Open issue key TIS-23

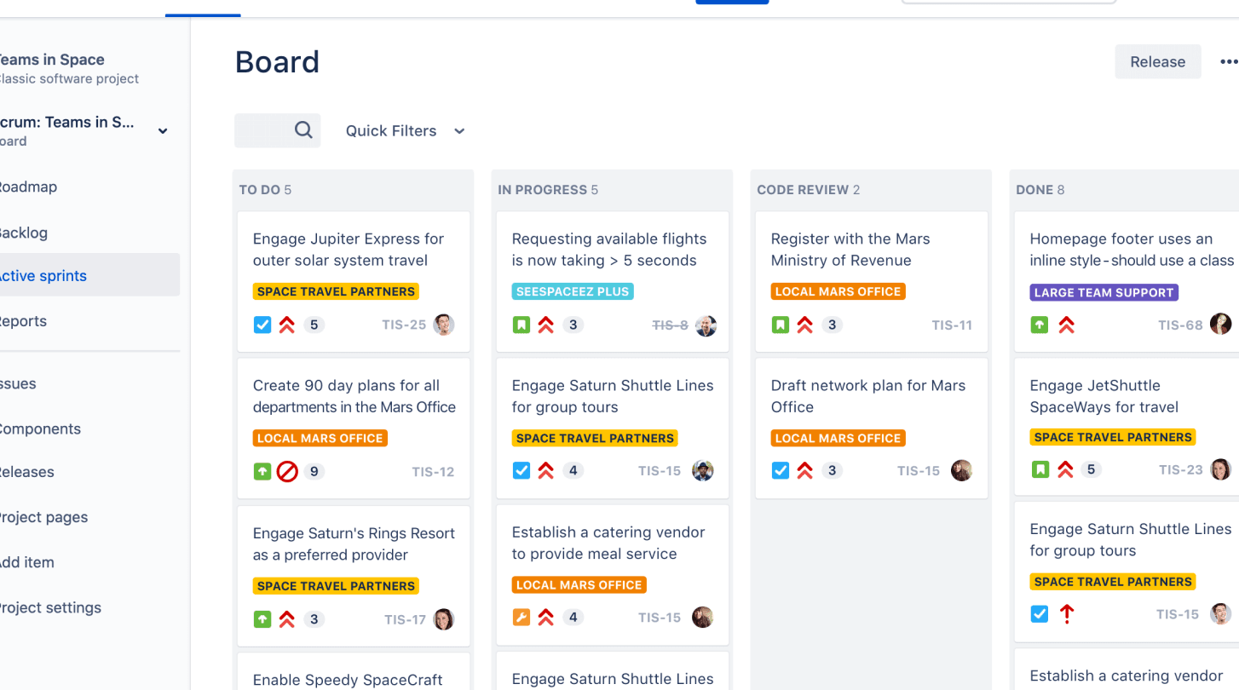pyautogui.click(x=1181, y=469)
